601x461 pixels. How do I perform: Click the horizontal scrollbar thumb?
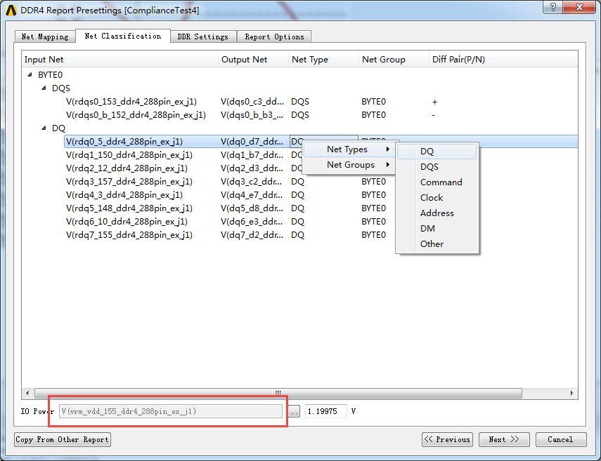[x=278, y=393]
